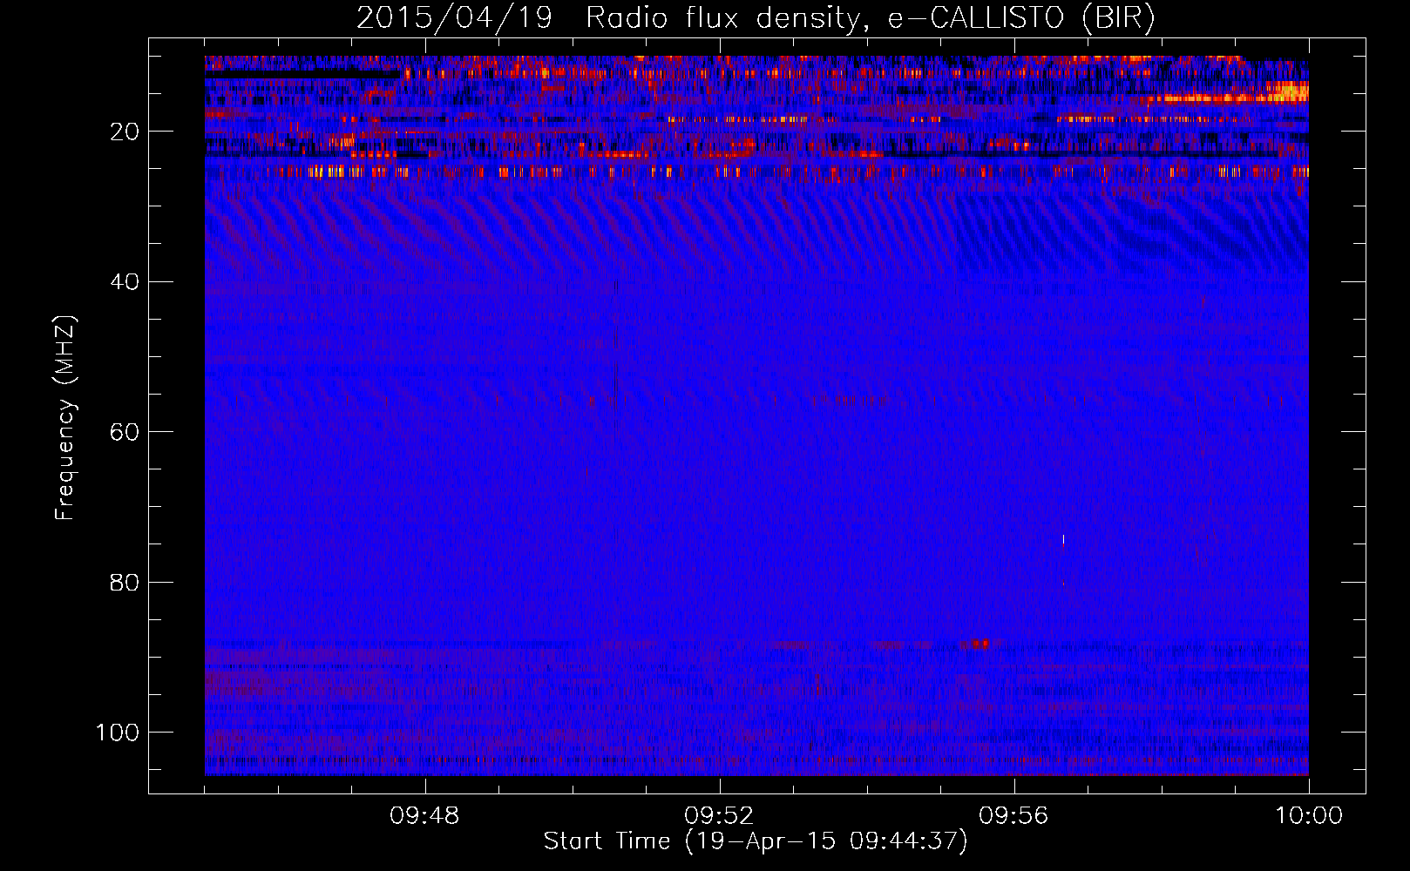
Task: Click the small white spike near 75 MHz
Action: (x=1063, y=540)
